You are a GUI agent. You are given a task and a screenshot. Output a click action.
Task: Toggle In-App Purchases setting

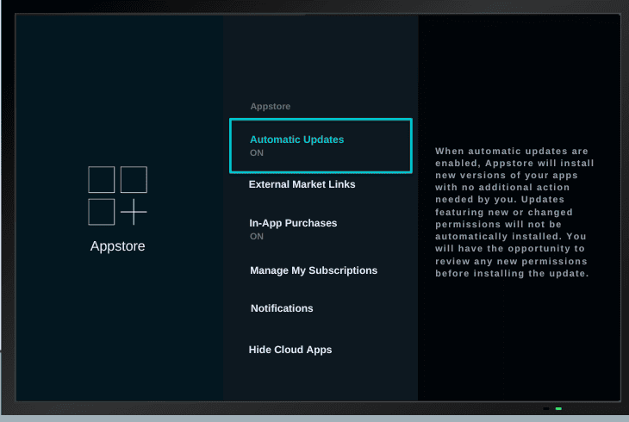[x=293, y=228]
